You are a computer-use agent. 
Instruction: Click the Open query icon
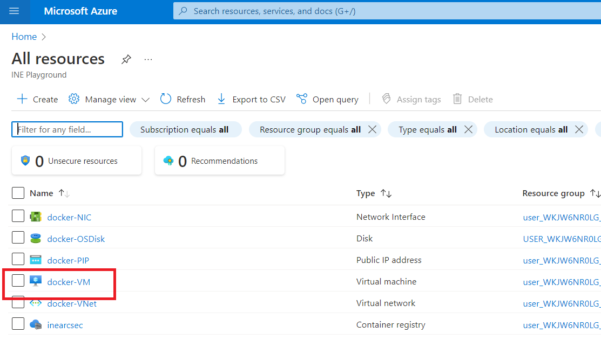coord(302,99)
